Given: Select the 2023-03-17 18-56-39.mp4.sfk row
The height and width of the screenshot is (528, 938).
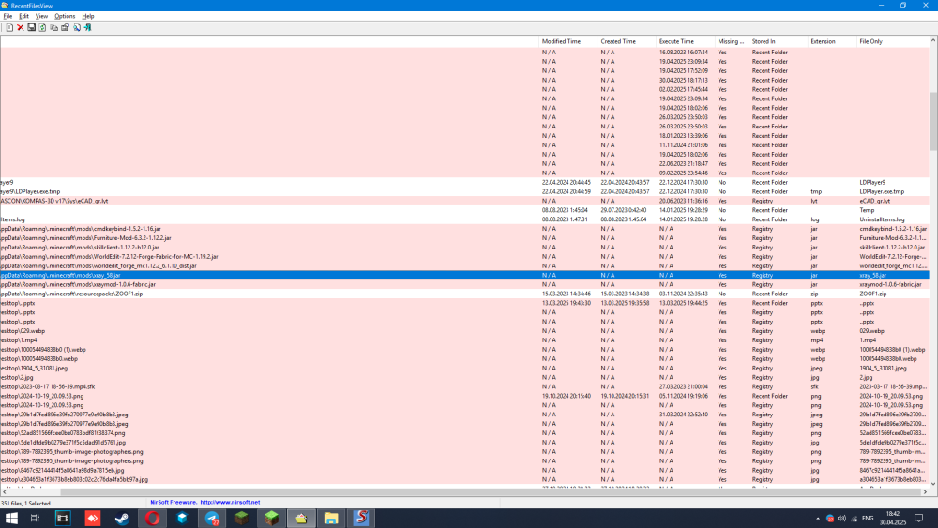Looking at the screenshot, I should coord(464,386).
